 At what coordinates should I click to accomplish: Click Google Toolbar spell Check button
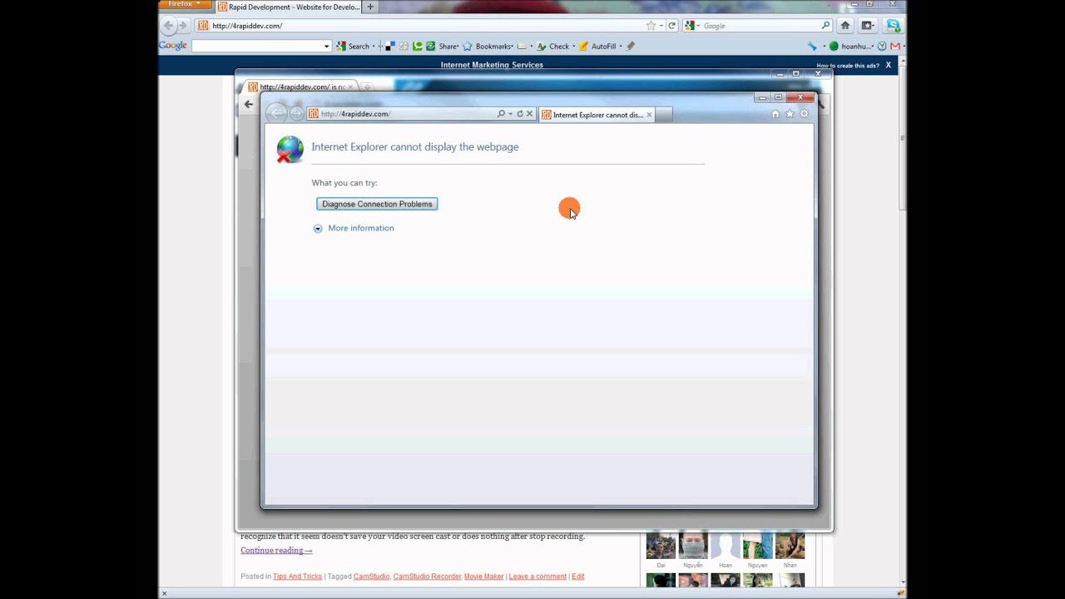[553, 47]
